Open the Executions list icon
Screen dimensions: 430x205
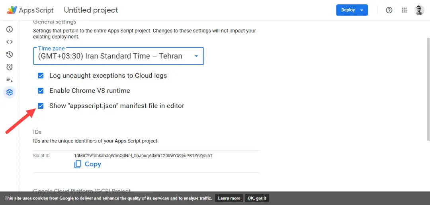(x=9, y=80)
